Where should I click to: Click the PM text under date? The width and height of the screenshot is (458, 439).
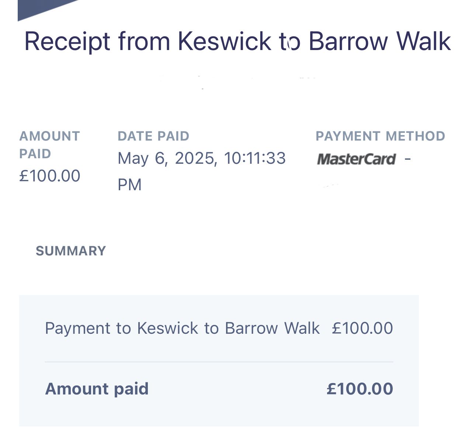130,185
